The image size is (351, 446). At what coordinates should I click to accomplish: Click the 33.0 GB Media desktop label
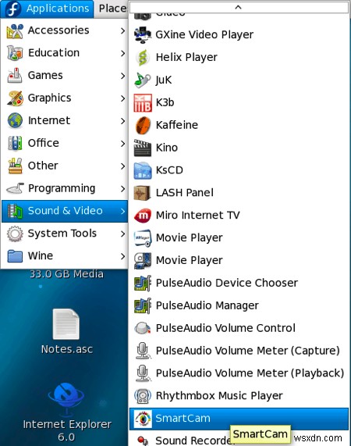(67, 274)
